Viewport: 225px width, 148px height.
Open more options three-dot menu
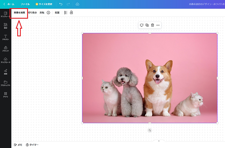pos(158,25)
